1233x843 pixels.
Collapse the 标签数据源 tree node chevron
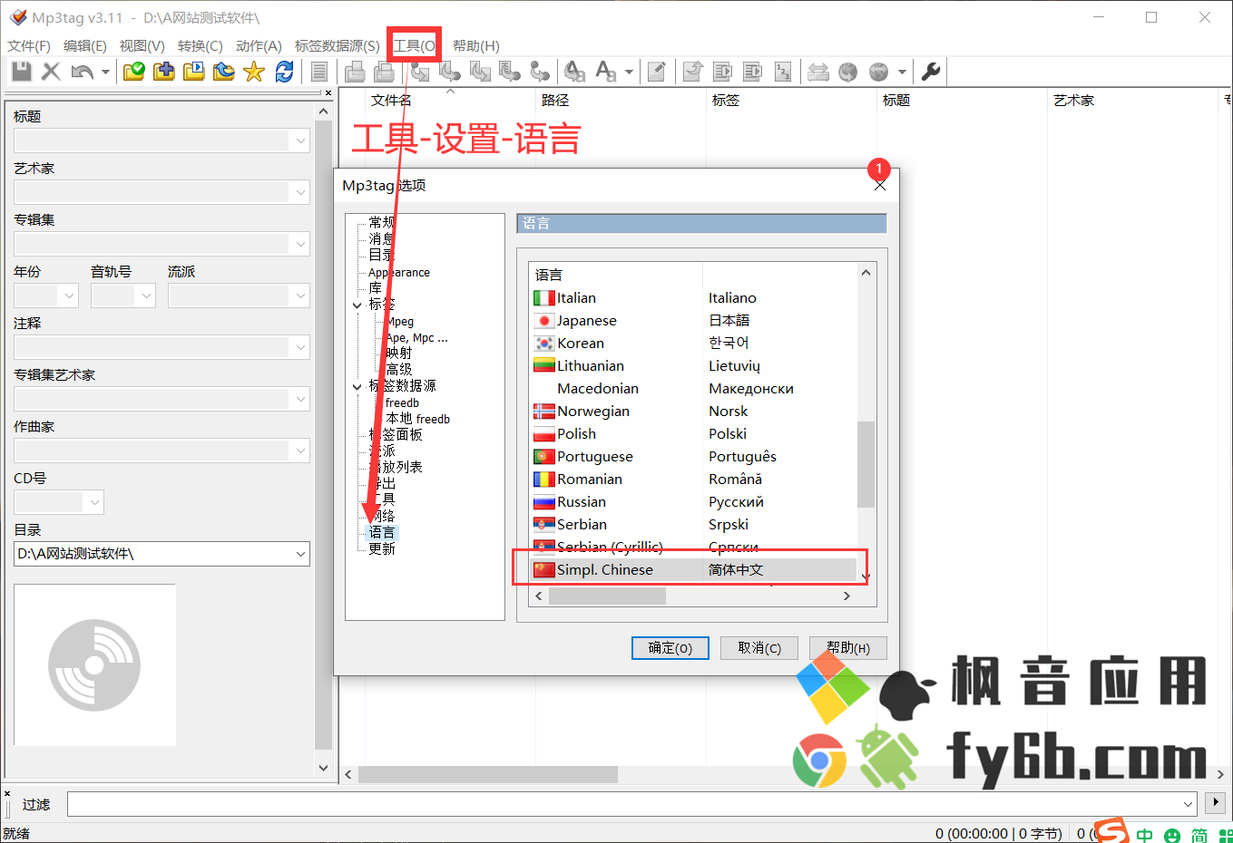point(357,387)
